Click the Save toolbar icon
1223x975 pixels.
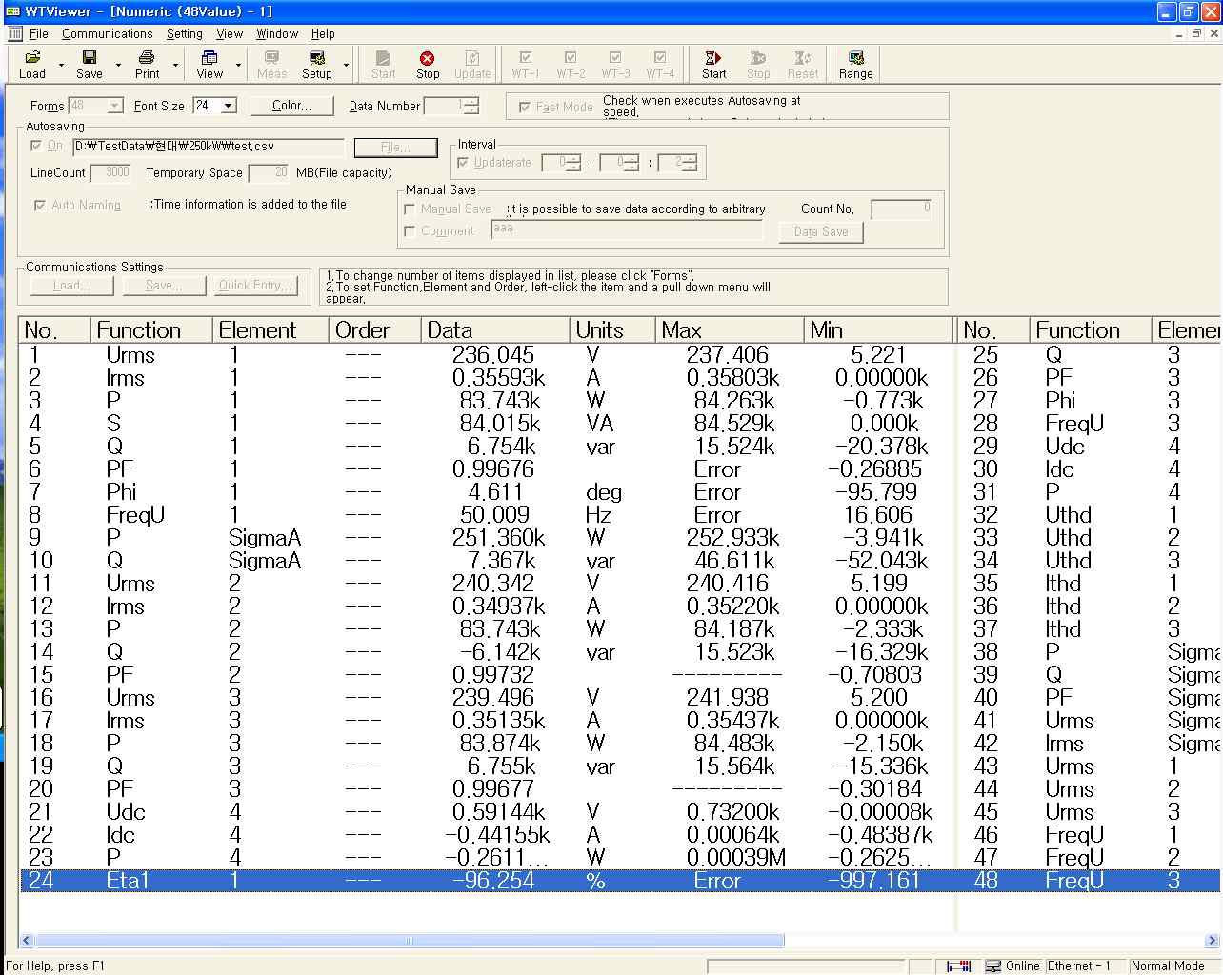coord(90,64)
